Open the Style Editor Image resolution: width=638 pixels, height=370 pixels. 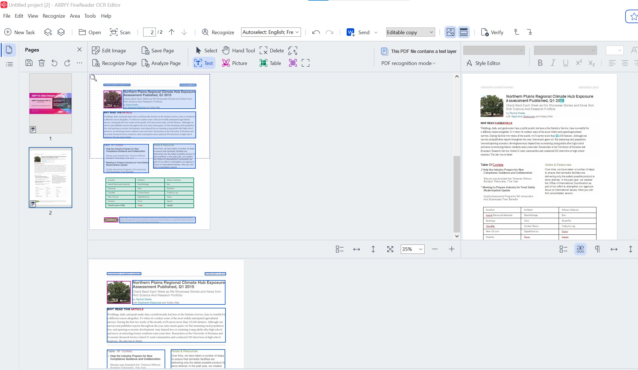[483, 63]
